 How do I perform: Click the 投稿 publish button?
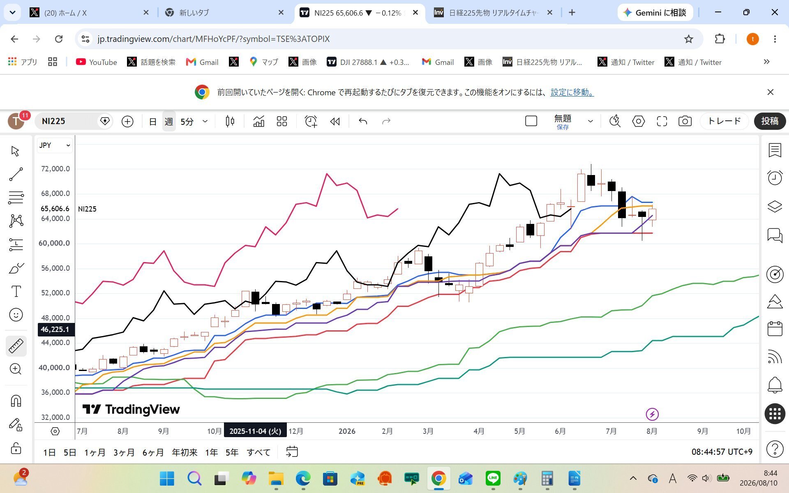[x=769, y=121]
